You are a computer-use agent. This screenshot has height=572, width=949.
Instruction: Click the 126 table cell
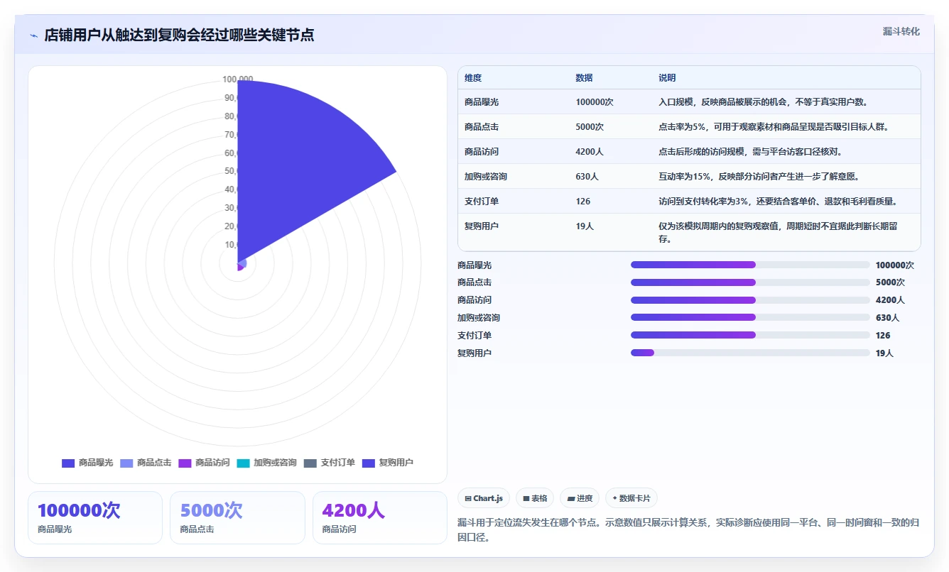click(x=583, y=202)
